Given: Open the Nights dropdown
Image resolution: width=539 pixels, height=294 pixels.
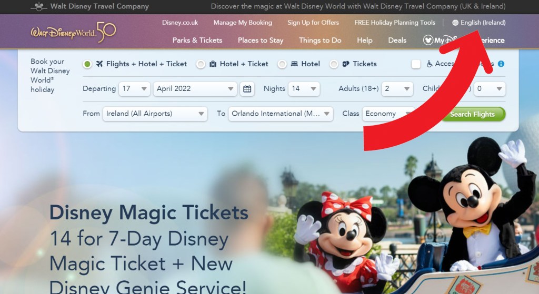Looking at the screenshot, I should coord(304,89).
